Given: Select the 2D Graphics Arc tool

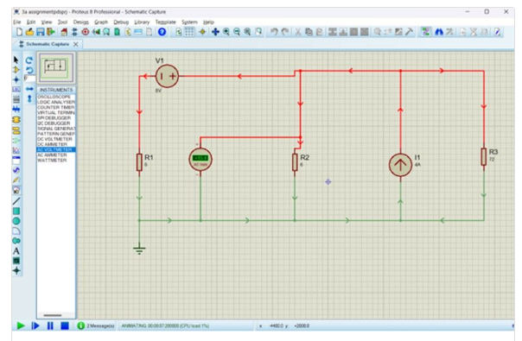Looking at the screenshot, I should coord(16,230).
